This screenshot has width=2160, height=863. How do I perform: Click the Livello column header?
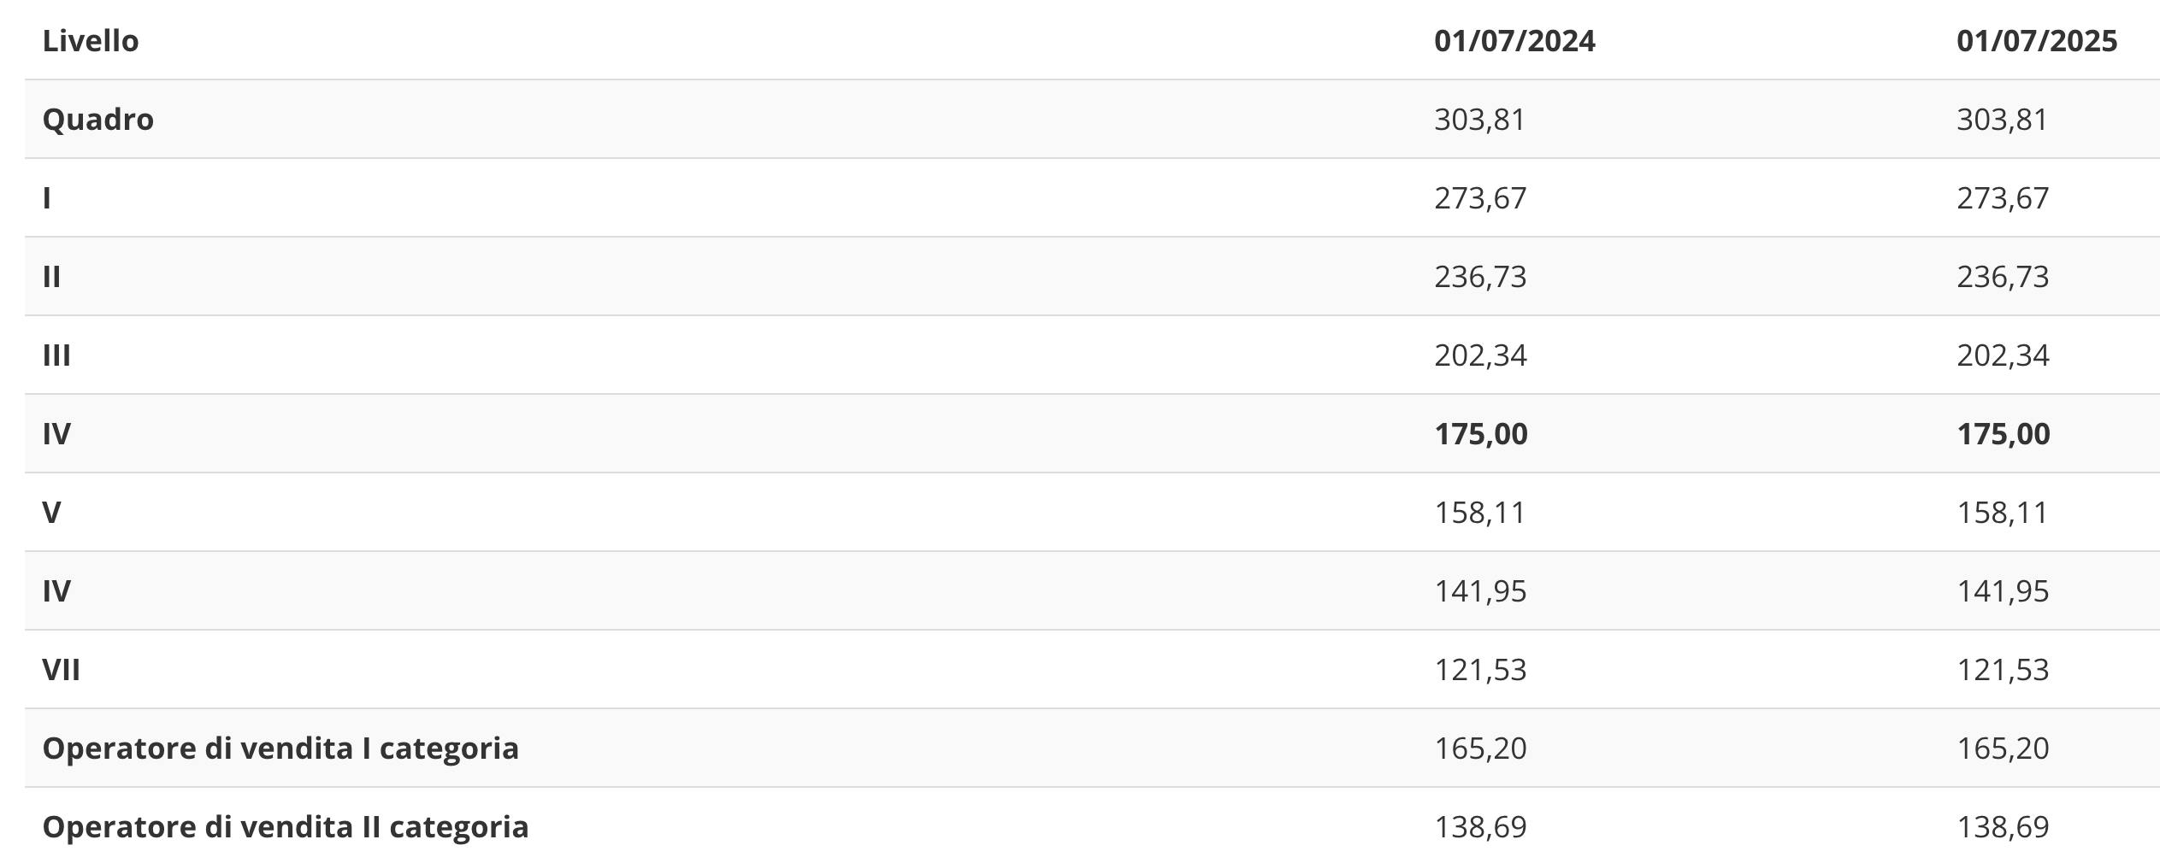click(x=91, y=41)
